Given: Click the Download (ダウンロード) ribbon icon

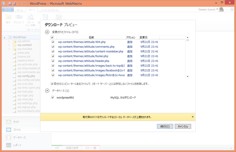Looking at the screenshot, I should pos(19,17).
